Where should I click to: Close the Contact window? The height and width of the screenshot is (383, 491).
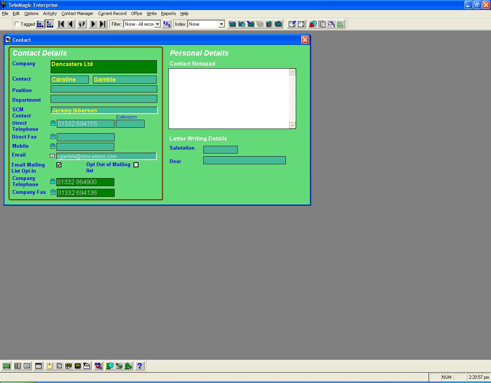[x=305, y=40]
